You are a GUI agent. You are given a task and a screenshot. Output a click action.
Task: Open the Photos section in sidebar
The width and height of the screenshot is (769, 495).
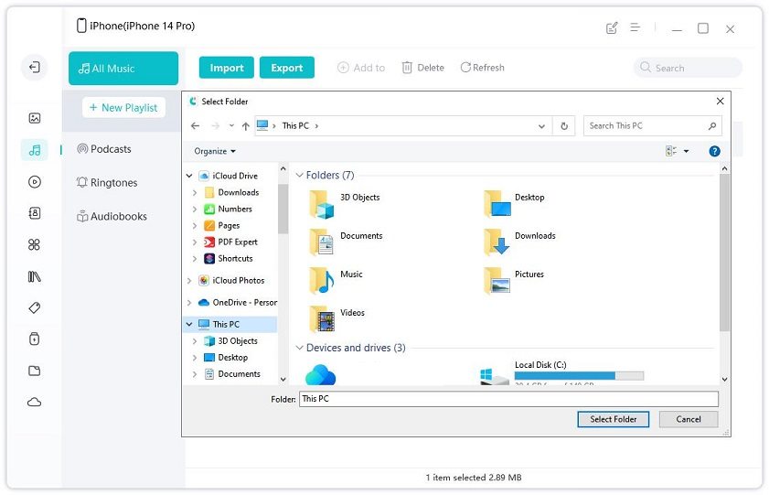point(35,118)
